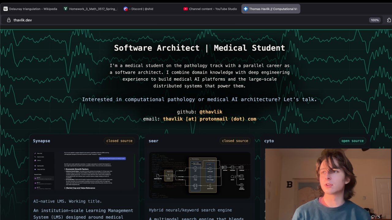Open Channel content YouTube Studio tab

(x=210, y=9)
